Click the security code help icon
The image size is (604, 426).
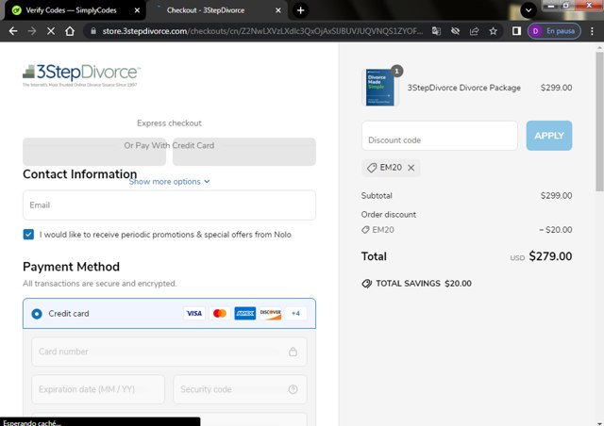click(293, 389)
